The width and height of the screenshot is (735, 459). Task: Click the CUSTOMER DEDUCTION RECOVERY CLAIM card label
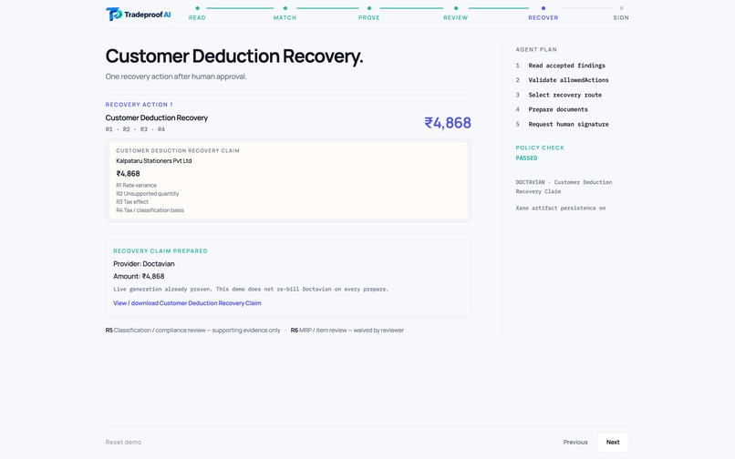pos(178,151)
